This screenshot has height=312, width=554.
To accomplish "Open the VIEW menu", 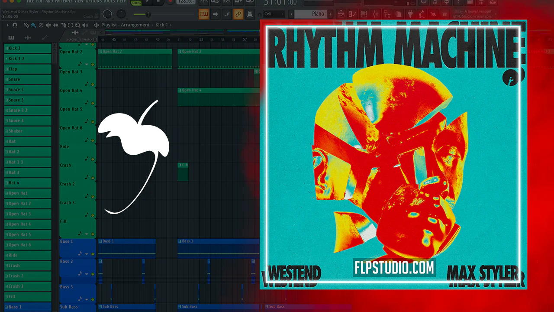I will (x=79, y=2).
